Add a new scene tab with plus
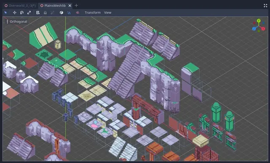The width and height of the screenshot is (270, 163). pos(76,5)
